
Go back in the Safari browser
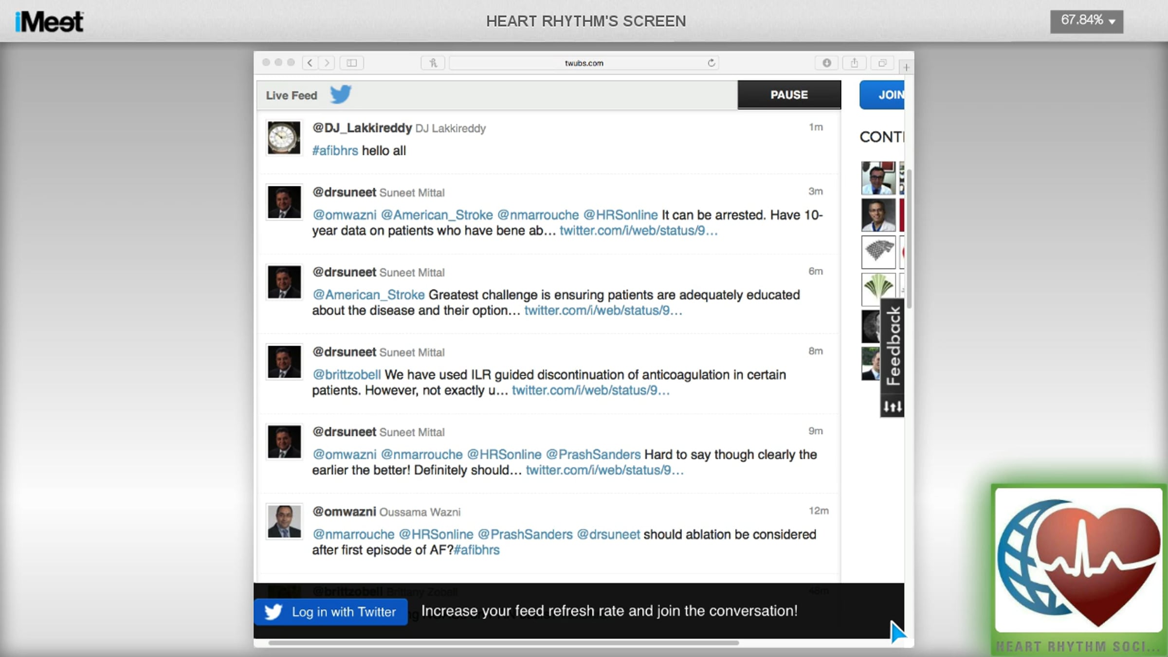[310, 63]
